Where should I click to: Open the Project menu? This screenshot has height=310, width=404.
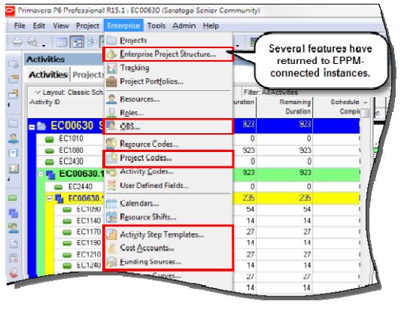[87, 26]
